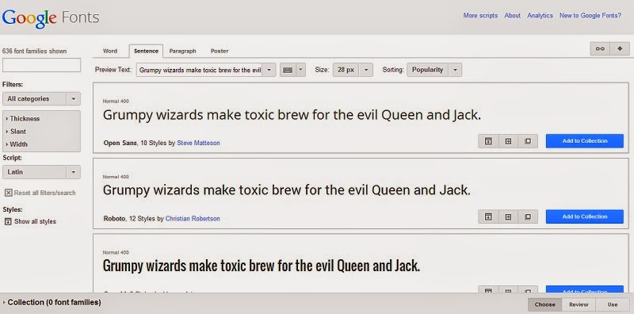Click the Open Sans sample sentence
The height and width of the screenshot is (314, 634).
pyautogui.click(x=292, y=115)
